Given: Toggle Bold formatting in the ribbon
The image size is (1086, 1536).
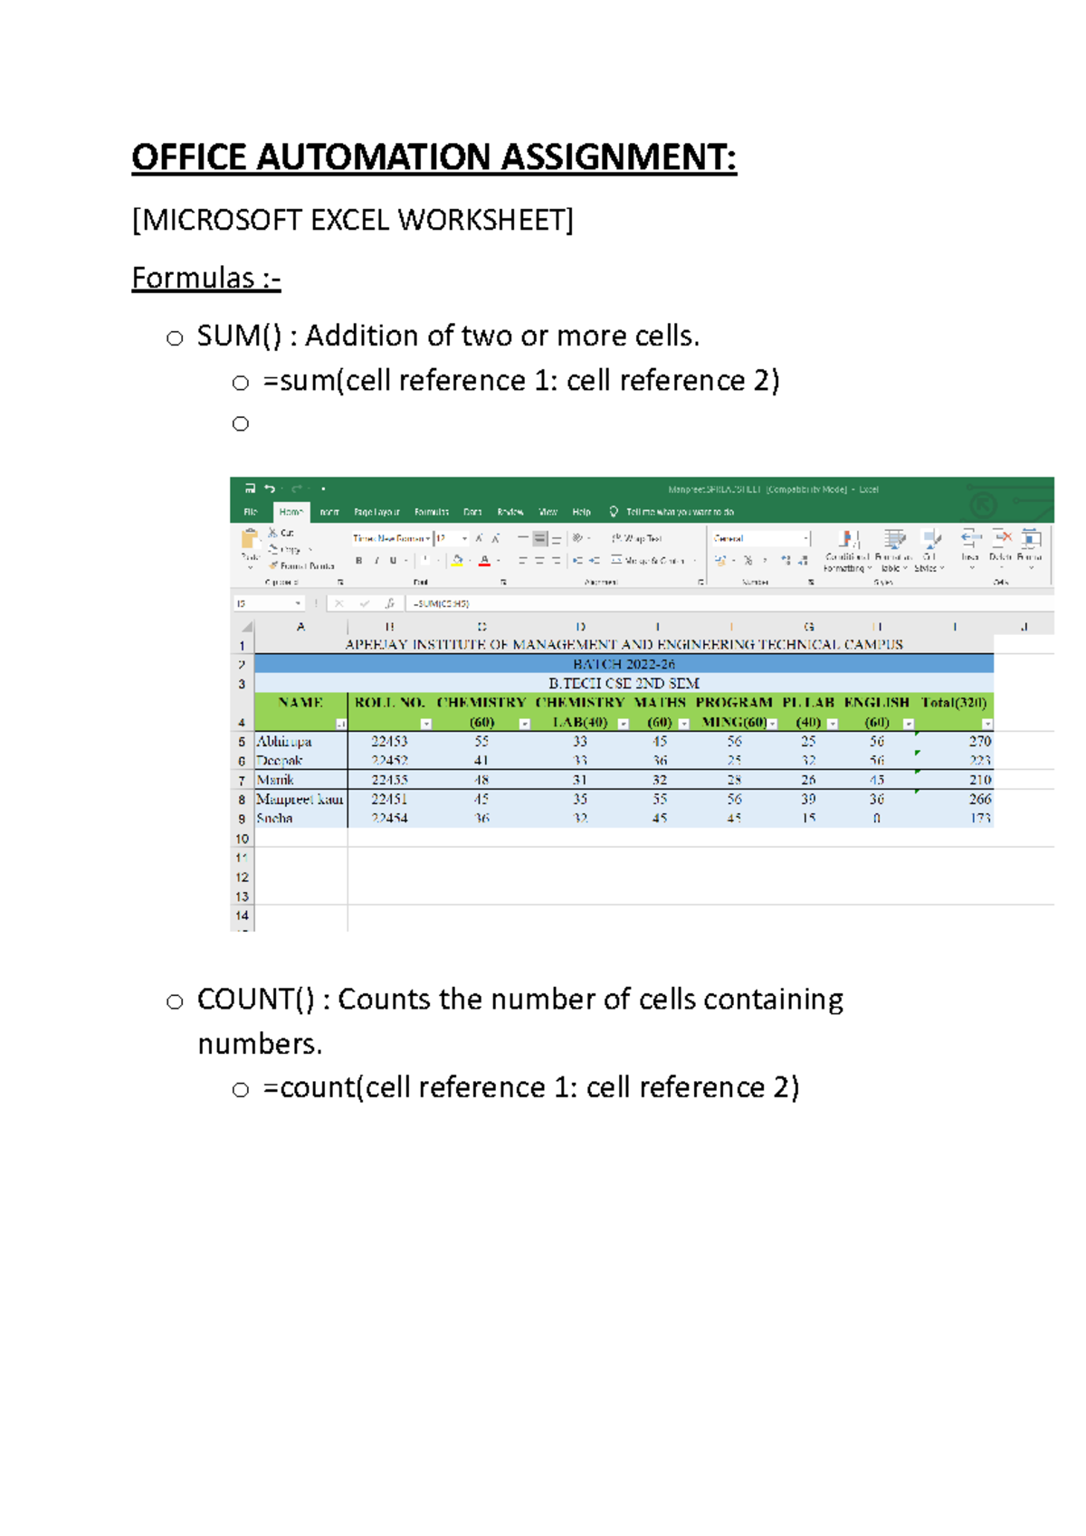Looking at the screenshot, I should pos(359,561).
